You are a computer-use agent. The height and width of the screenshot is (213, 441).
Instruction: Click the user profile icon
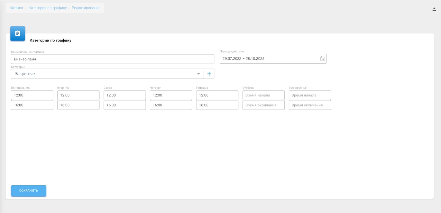click(x=434, y=9)
